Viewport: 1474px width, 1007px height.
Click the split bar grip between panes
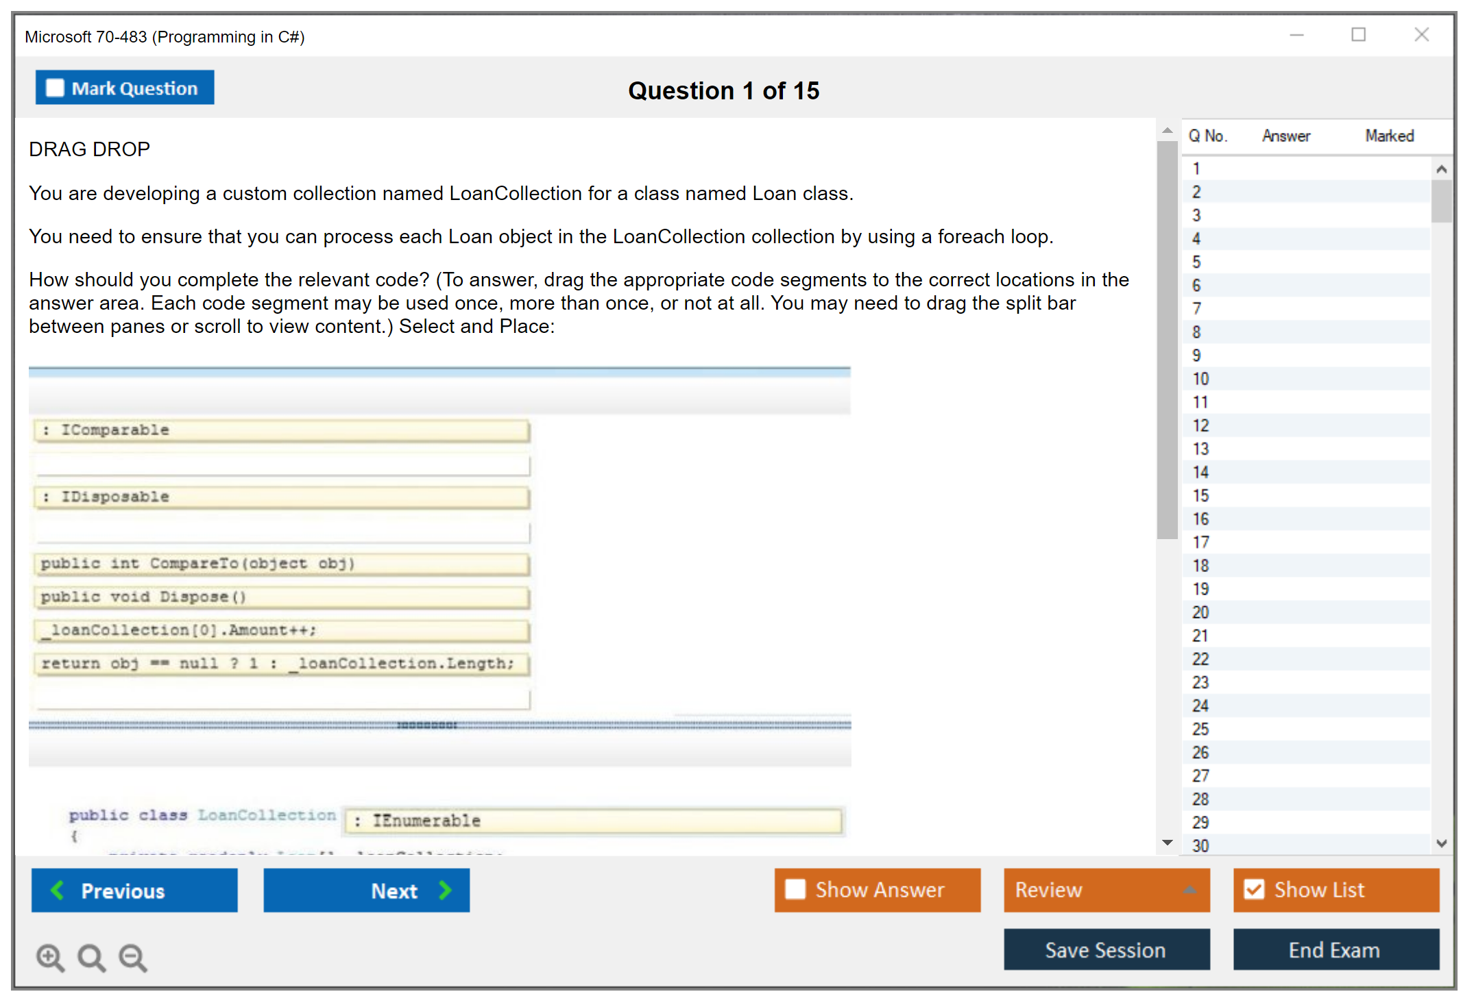(x=426, y=725)
